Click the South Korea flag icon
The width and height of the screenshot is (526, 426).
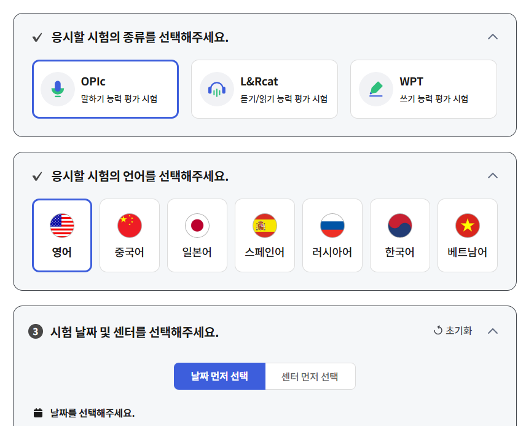400,226
